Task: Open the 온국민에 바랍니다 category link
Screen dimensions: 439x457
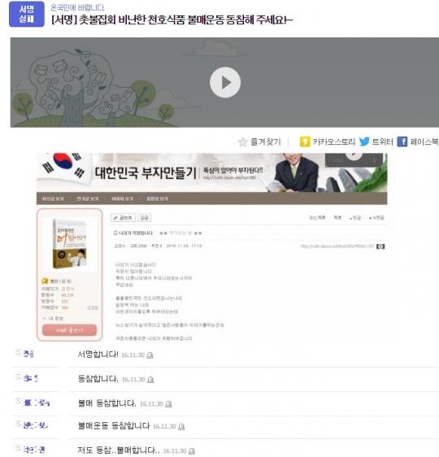Action: pyautogui.click(x=77, y=7)
